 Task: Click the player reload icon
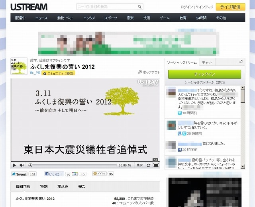pyautogui.click(x=149, y=165)
